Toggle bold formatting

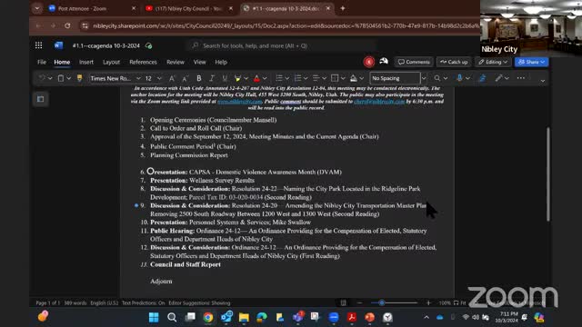click(199, 78)
